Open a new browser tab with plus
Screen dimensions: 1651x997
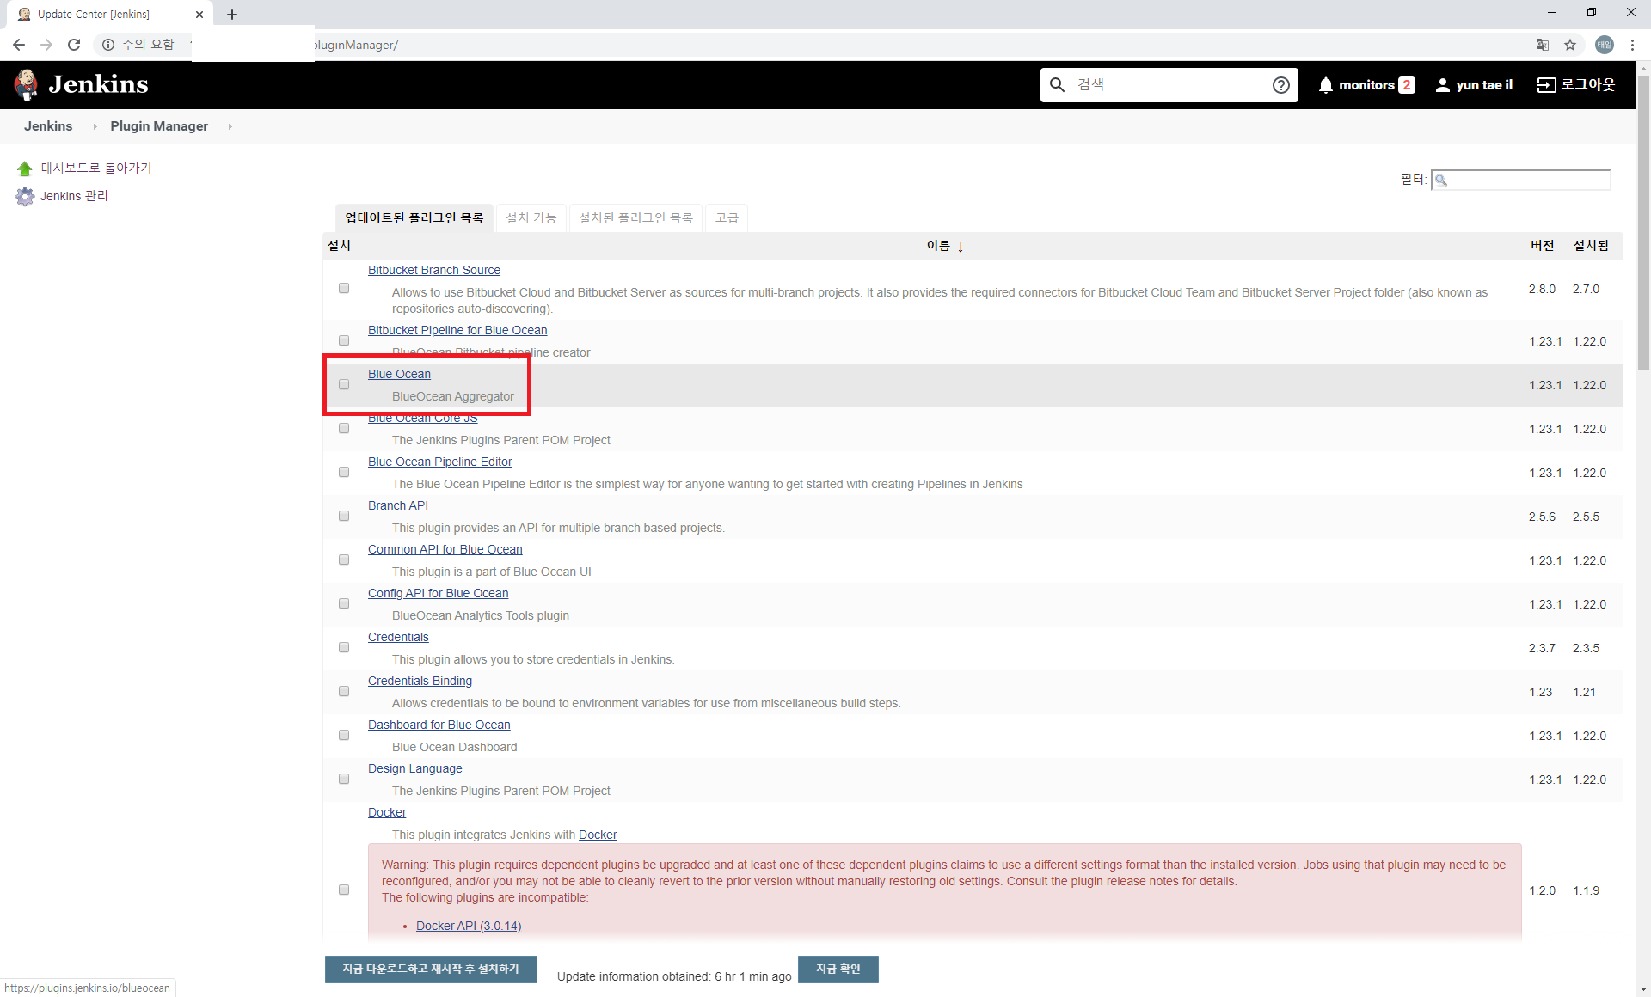click(232, 15)
